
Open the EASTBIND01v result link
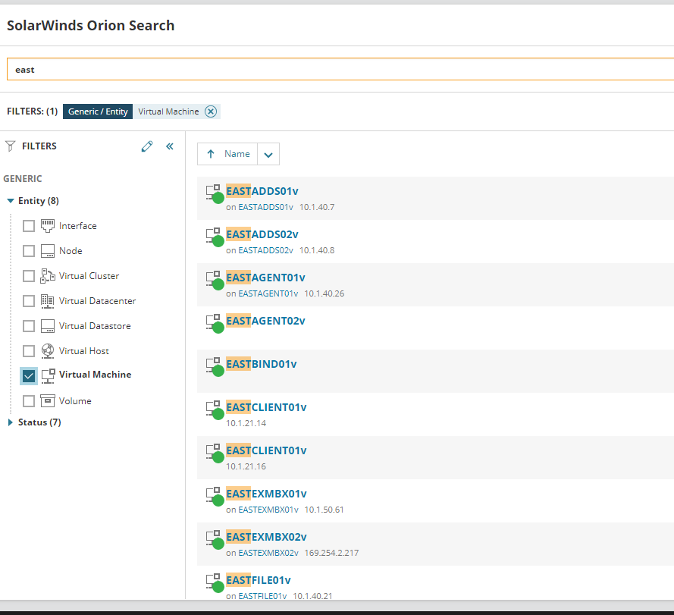(262, 364)
